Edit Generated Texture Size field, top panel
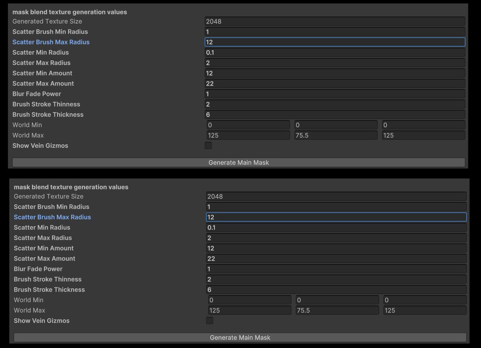Screen dimensions: 481x348 point(335,21)
